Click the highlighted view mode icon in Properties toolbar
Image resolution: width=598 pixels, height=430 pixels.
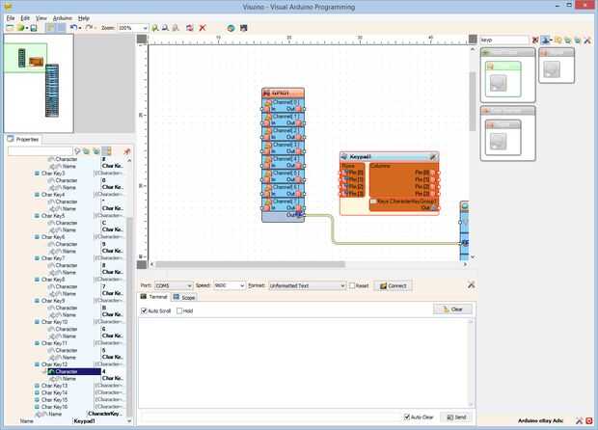pos(107,151)
